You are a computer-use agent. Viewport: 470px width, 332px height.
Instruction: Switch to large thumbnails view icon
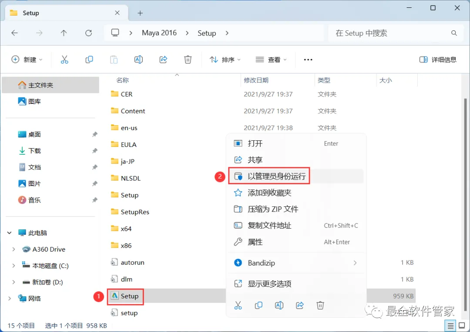click(x=462, y=326)
